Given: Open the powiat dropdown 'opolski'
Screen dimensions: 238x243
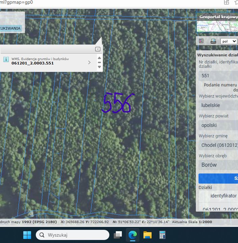Looking at the screenshot, I should click(x=218, y=125).
